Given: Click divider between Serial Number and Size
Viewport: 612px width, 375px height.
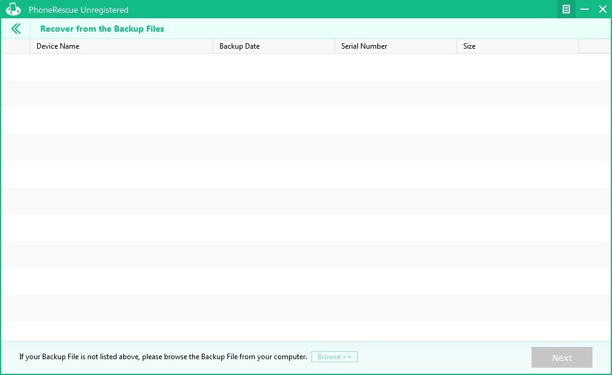Looking at the screenshot, I should coord(457,46).
